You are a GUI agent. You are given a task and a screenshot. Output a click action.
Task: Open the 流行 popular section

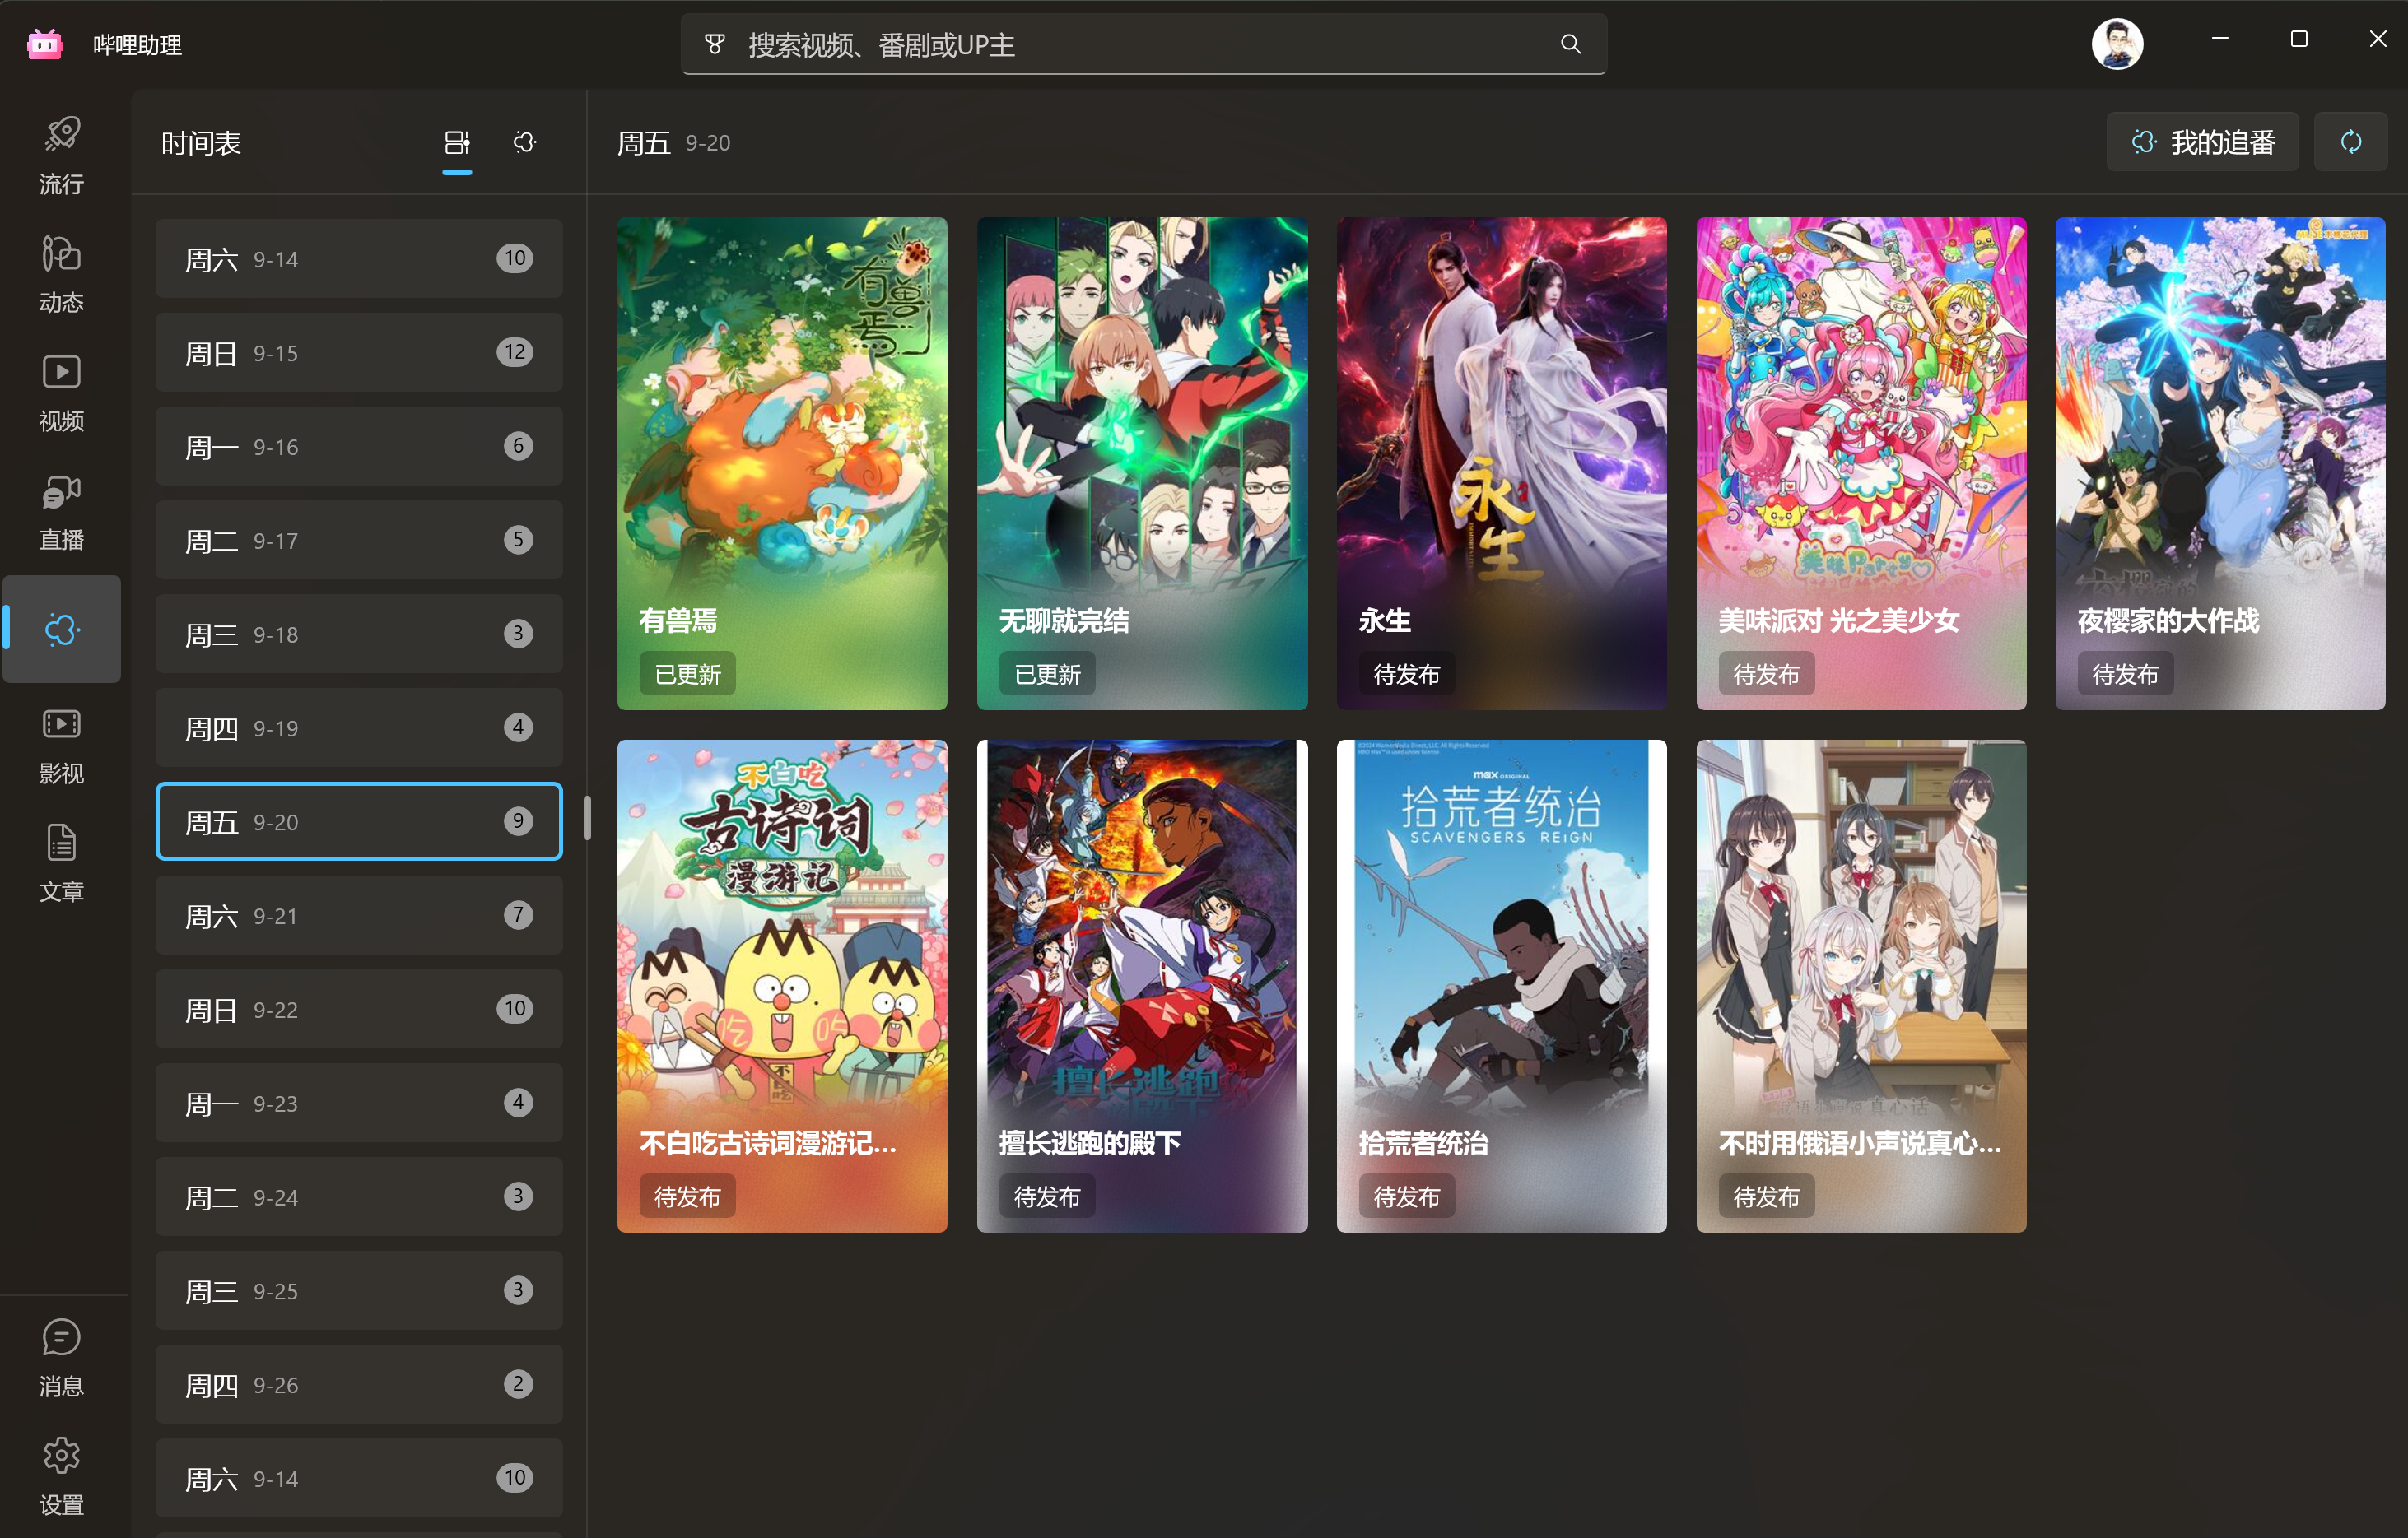coord(61,155)
